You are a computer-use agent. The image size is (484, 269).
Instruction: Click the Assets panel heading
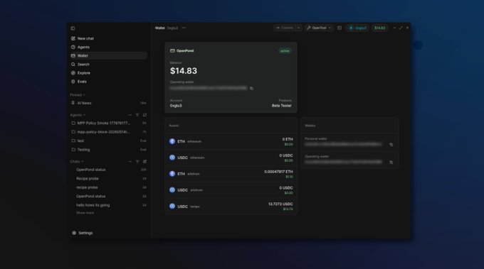[174, 126]
